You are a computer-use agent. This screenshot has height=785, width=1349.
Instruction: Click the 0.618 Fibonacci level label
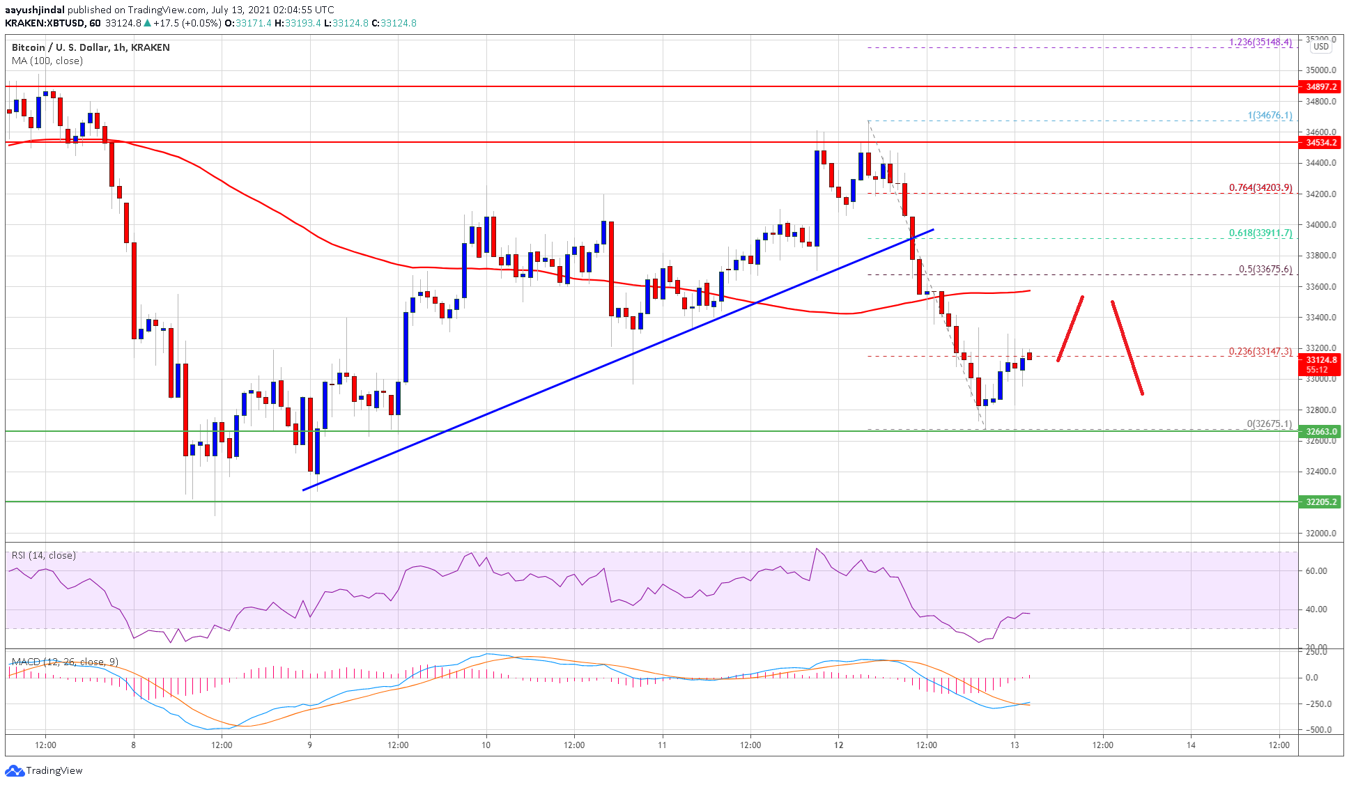tap(1260, 233)
